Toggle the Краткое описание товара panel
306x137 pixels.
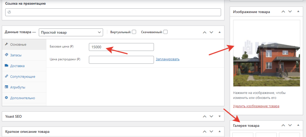219,131
